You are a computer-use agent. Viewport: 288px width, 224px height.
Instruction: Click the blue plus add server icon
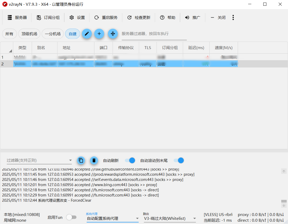pyautogui.click(x=99, y=34)
